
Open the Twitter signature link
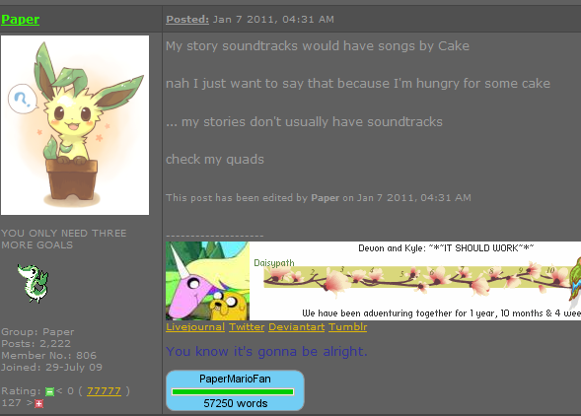pos(247,327)
